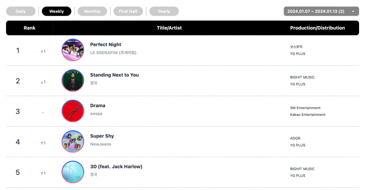Switch to the Daily chart tab
The image size is (366, 190).
pyautogui.click(x=21, y=11)
